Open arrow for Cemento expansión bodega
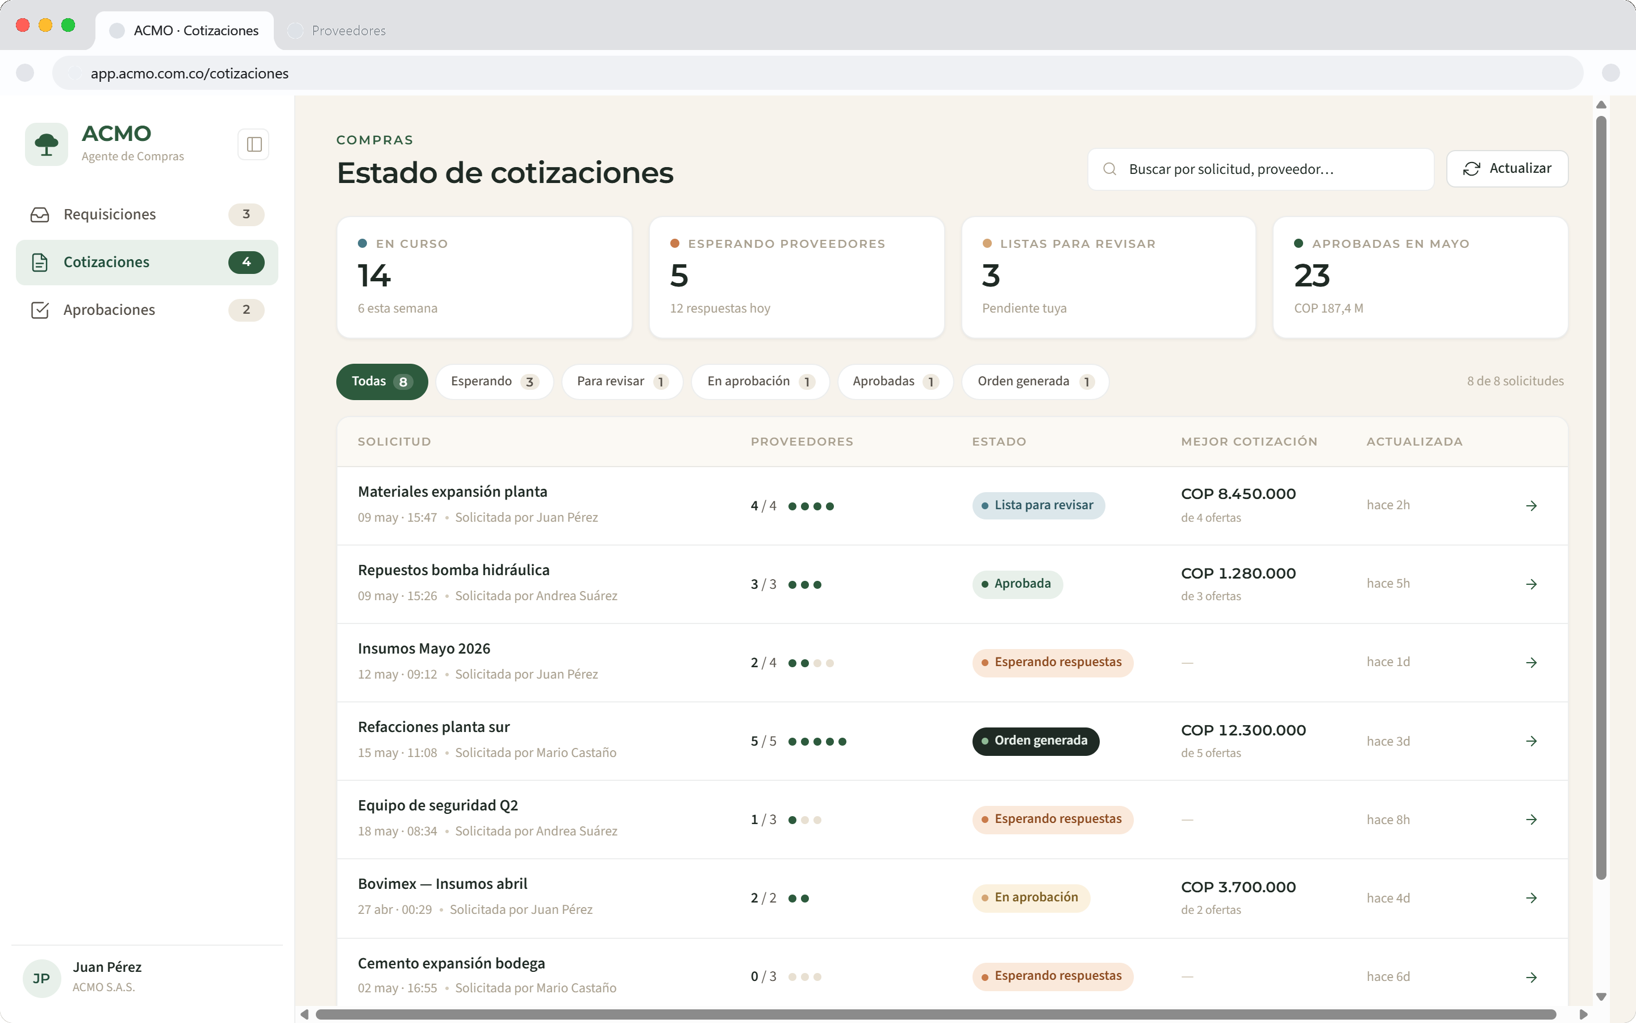 (x=1532, y=978)
